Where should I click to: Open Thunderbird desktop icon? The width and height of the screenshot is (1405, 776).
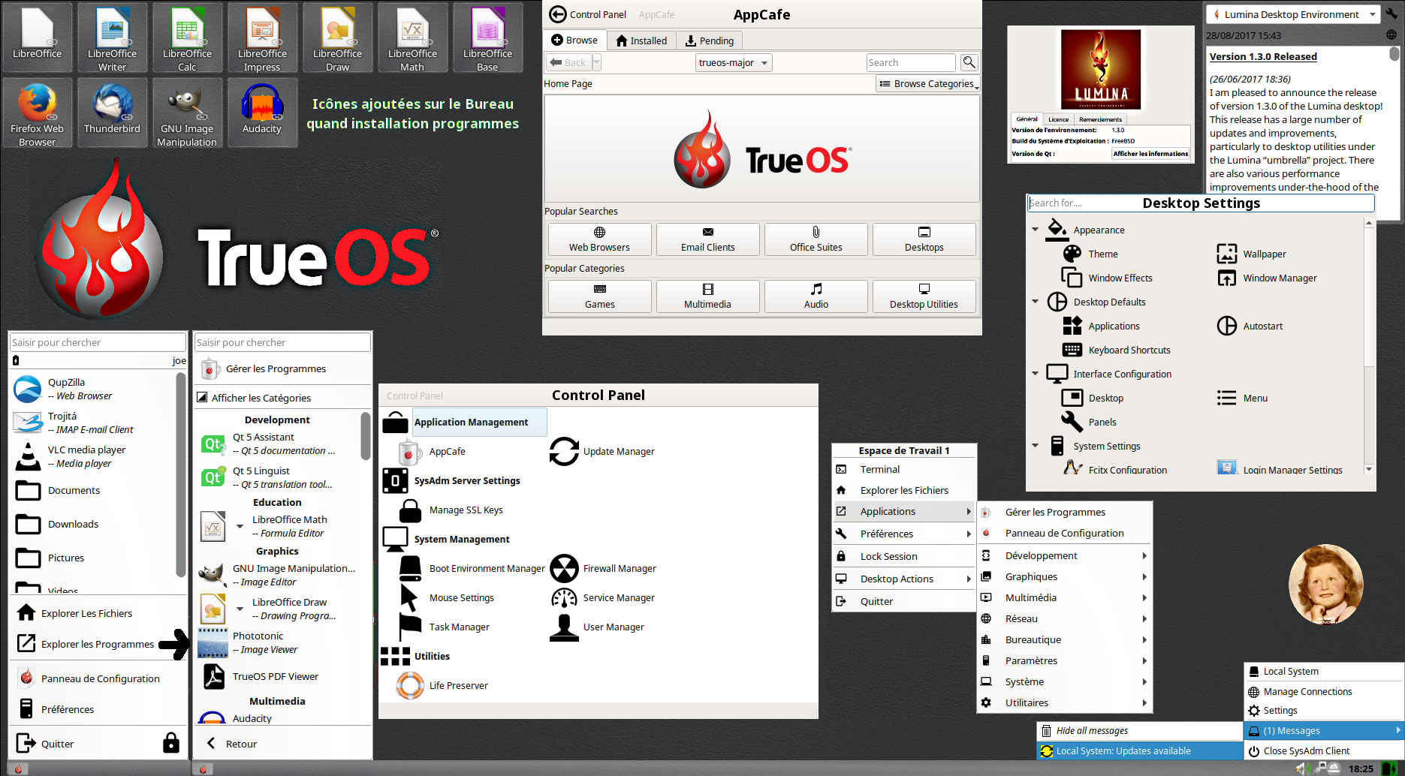click(112, 113)
